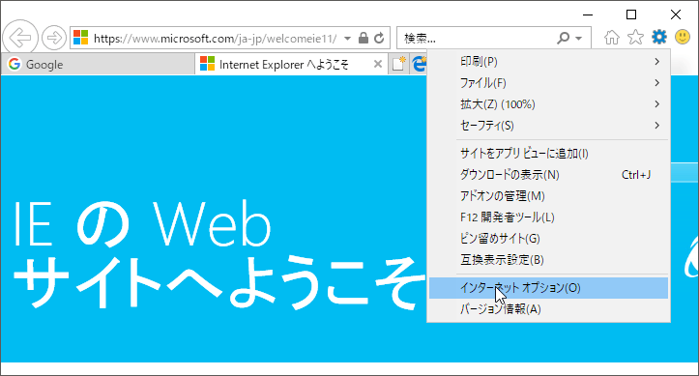Choose サイトをアプリ ビューに追加(I)
699x376 pixels.
548,154
